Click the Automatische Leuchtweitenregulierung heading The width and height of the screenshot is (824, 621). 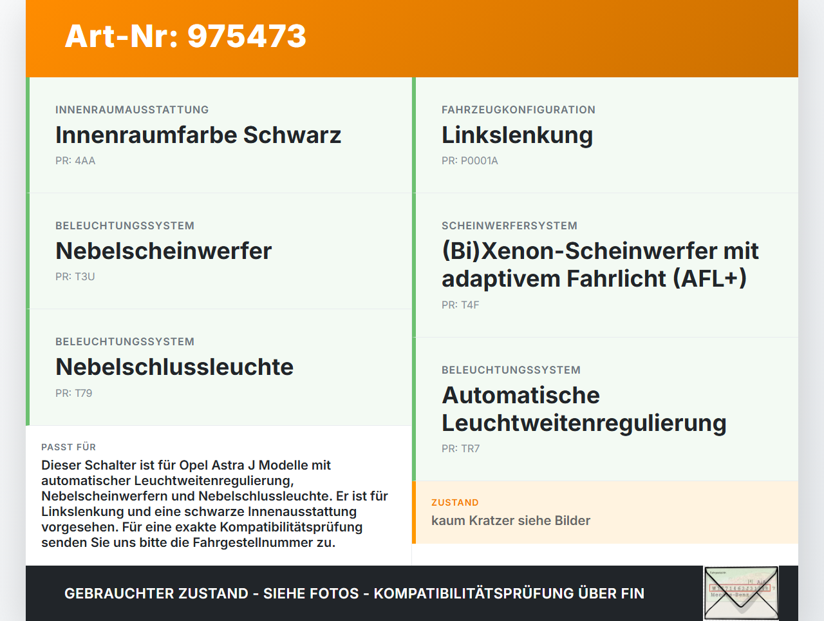583,408
